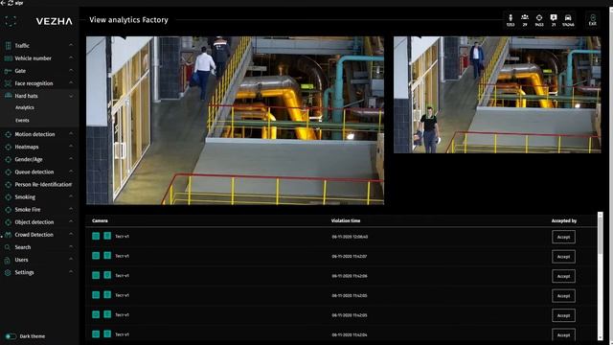Click Accept in the 11:42:07 violation row
This screenshot has height=345, width=613.
563,257
